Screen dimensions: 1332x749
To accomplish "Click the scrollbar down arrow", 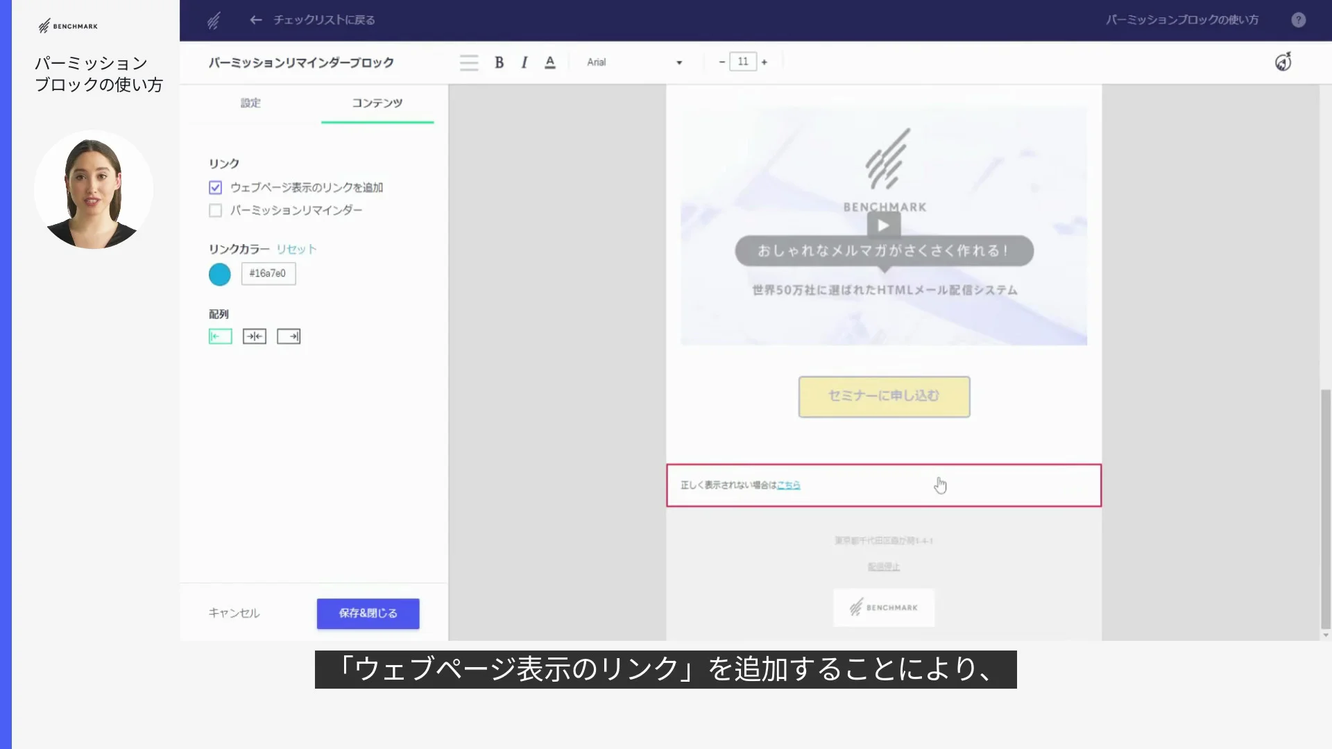I will [x=1326, y=635].
